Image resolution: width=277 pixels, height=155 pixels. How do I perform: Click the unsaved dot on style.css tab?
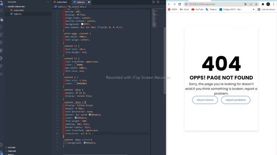pyautogui.click(x=89, y=2)
